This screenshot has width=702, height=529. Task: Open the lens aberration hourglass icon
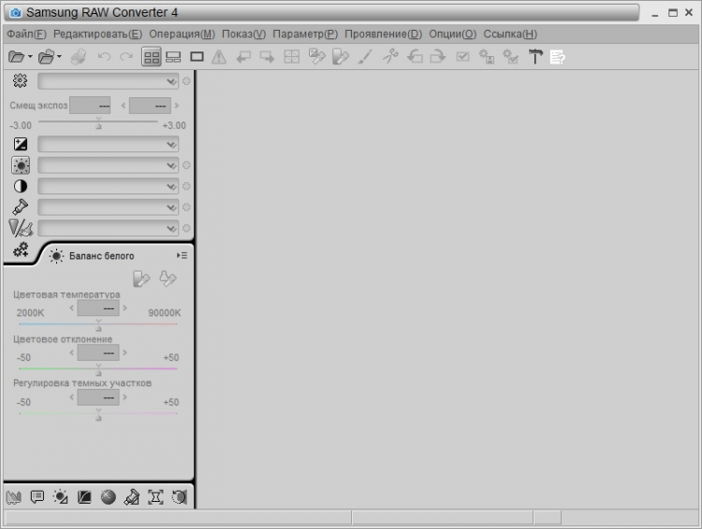click(x=155, y=497)
